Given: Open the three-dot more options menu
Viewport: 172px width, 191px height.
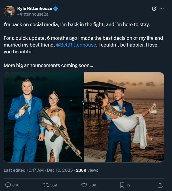Looking at the screenshot, I should (162, 9).
